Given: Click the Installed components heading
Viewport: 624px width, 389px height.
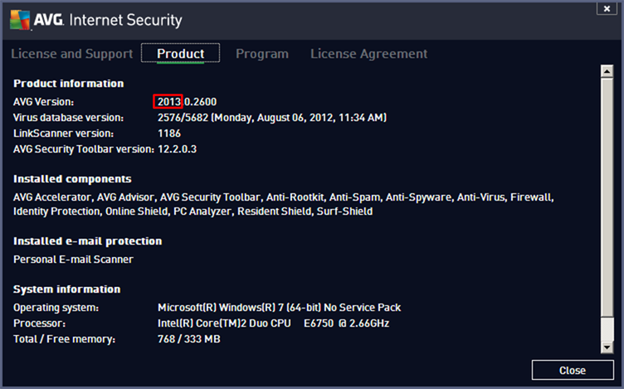Looking at the screenshot, I should click(x=72, y=179).
